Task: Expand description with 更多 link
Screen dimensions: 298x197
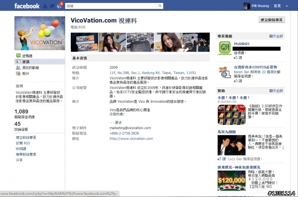Action: point(118,123)
